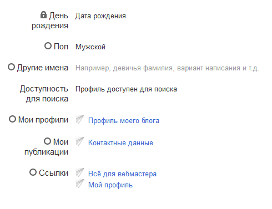Click the favicon before Всё для вебмастера
This screenshot has width=272, height=209.
80,172
